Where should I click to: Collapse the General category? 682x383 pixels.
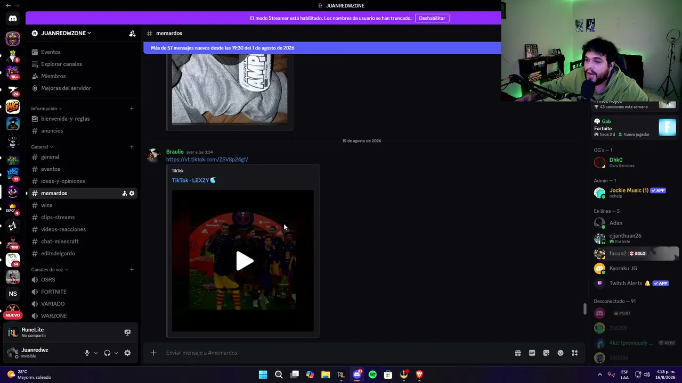pos(42,147)
